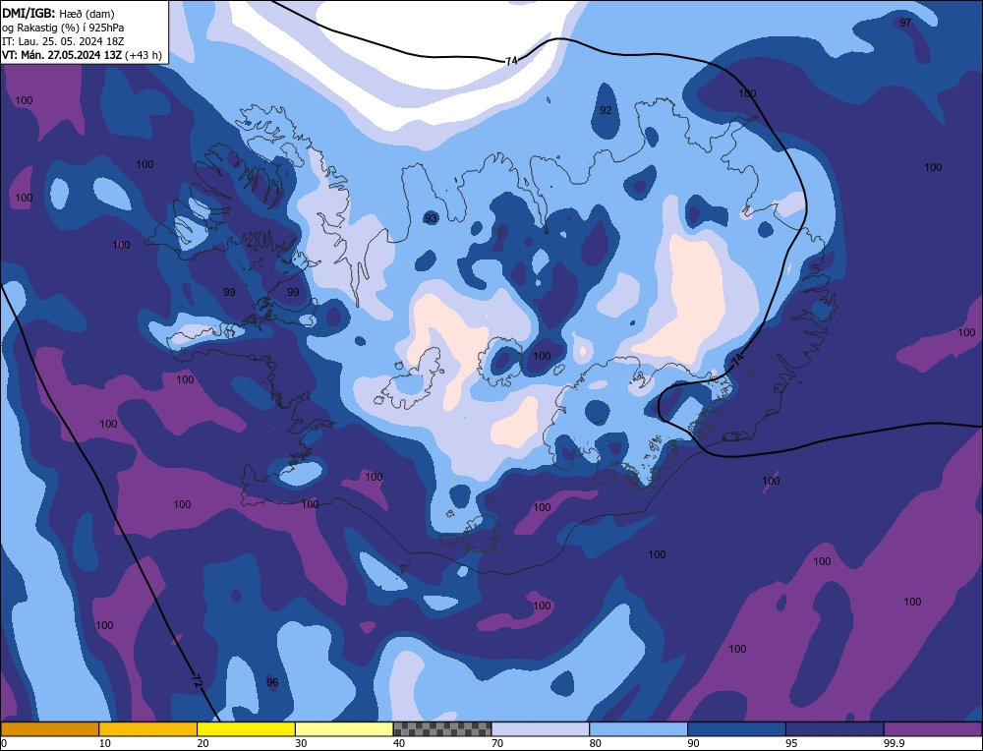Screen dimensions: 983x751
Task: Click the humidity value 93 on the map
Action: [431, 219]
